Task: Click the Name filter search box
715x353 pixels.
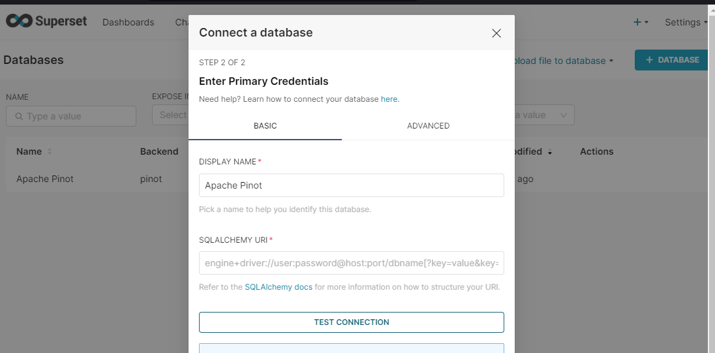Action: pos(72,116)
